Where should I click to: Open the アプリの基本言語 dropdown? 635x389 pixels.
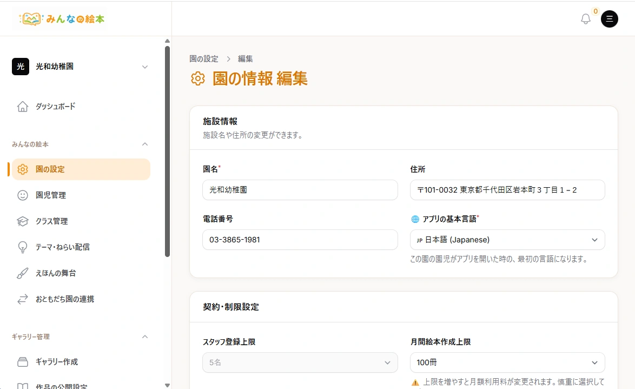click(x=507, y=240)
